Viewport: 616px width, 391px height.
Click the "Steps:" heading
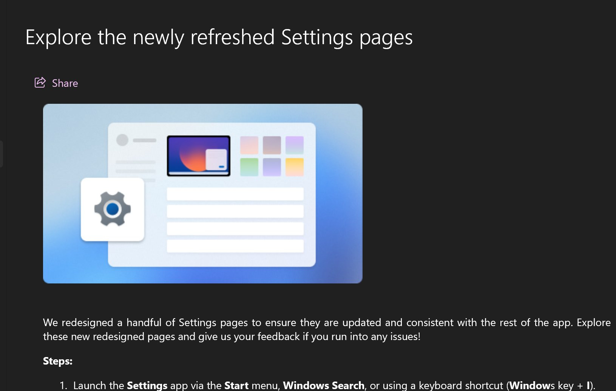click(x=57, y=361)
